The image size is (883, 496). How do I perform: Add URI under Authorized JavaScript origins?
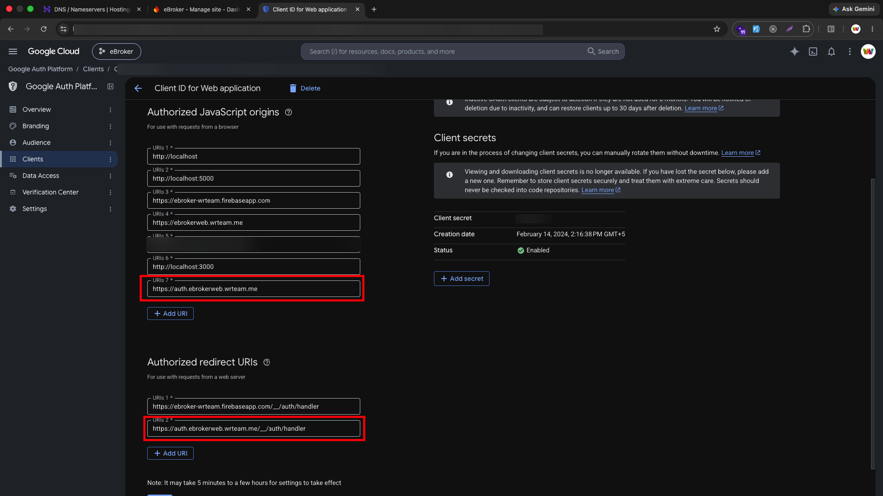(170, 314)
